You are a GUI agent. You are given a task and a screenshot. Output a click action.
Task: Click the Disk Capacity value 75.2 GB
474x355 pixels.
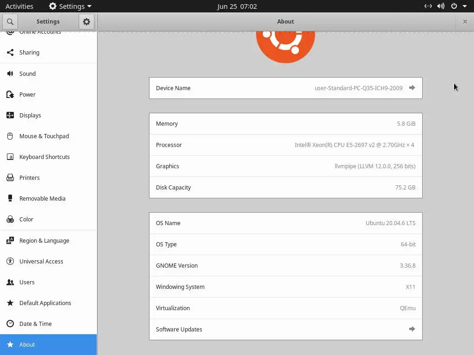point(405,188)
